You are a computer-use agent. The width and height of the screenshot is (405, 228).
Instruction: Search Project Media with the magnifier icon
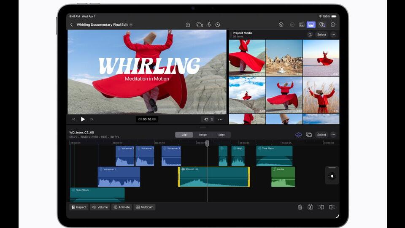click(x=310, y=35)
